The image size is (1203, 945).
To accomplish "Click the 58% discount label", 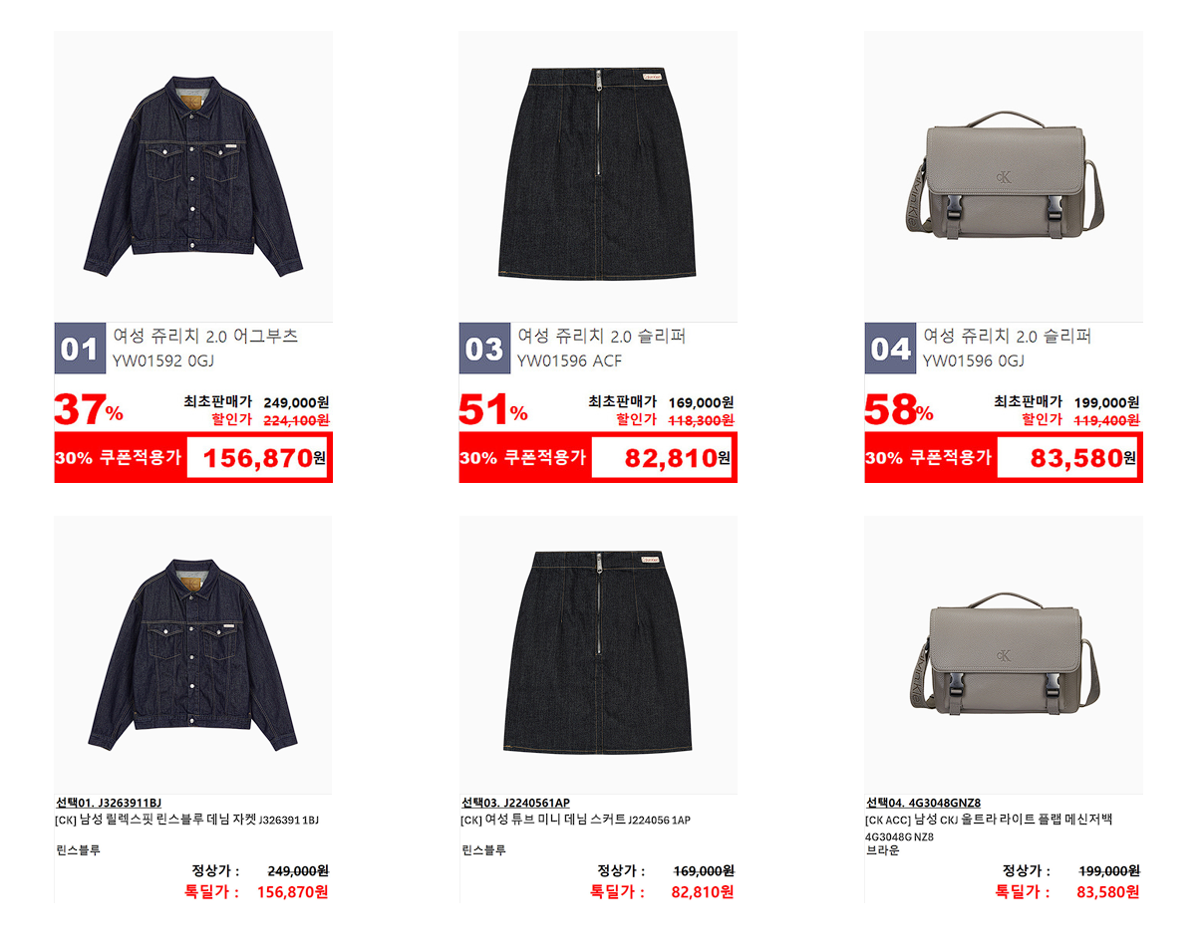I will 899,410.
